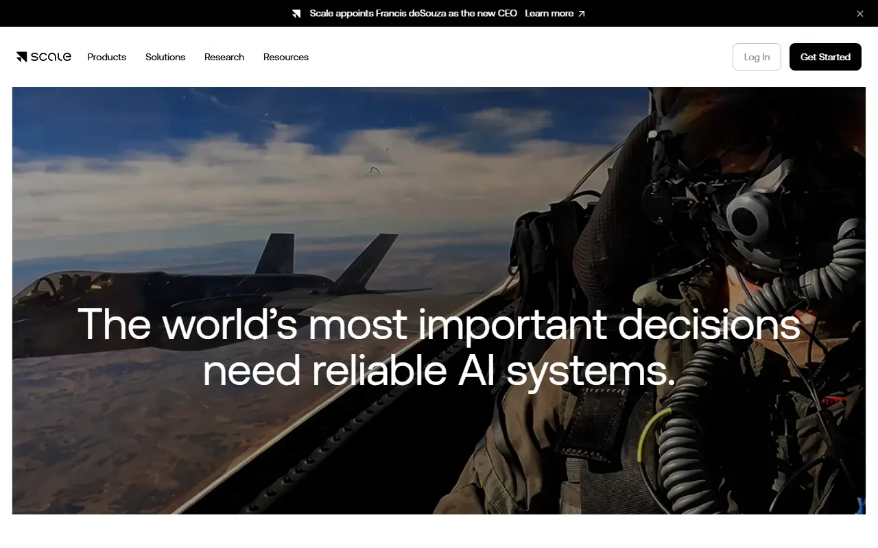
Task: Open the Products menu
Action: click(x=107, y=57)
